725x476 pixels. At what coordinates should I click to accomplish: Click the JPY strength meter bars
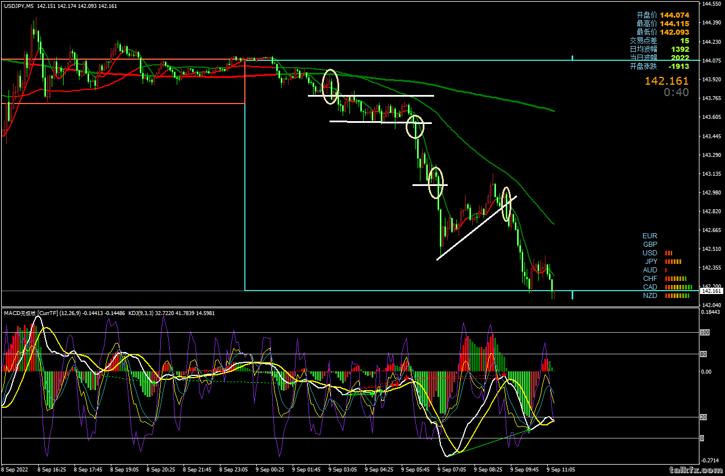point(673,262)
